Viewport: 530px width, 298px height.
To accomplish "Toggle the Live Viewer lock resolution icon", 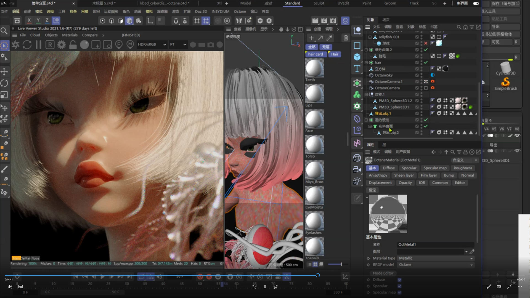I will tap(73, 45).
